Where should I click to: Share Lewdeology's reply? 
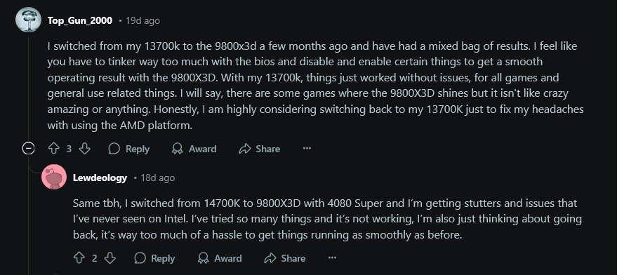[x=285, y=258]
